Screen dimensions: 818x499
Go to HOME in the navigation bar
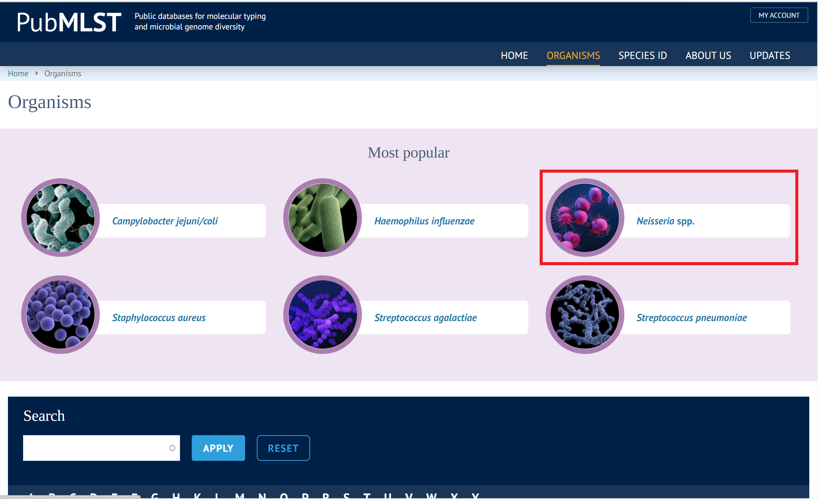tap(514, 56)
